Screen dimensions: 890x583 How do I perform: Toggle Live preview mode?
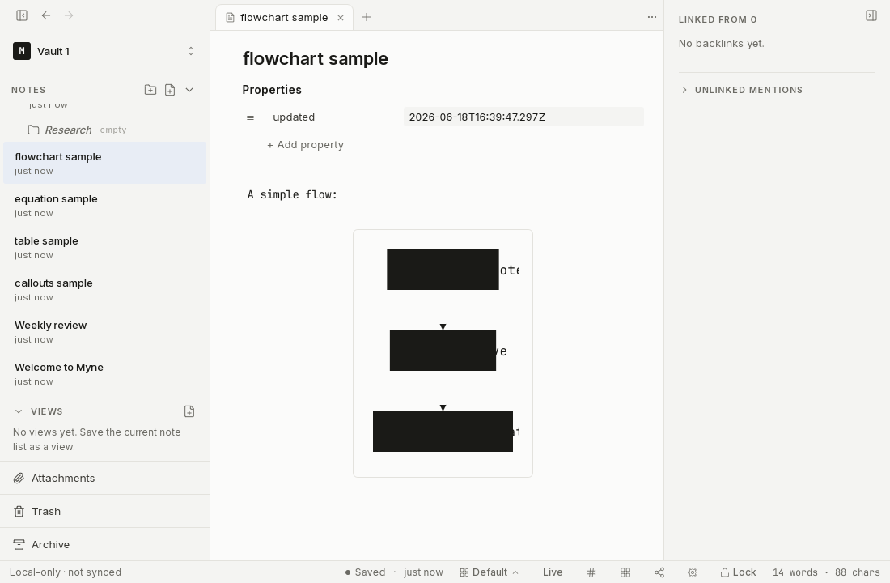pos(553,572)
